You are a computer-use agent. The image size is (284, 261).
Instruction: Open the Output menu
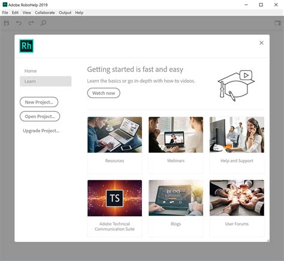(x=65, y=13)
